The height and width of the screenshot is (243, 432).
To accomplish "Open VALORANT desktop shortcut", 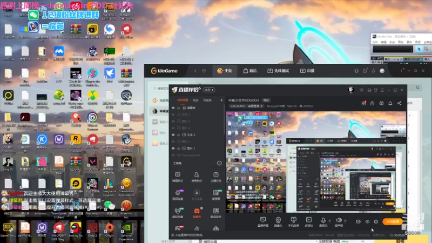I will 92,164.
